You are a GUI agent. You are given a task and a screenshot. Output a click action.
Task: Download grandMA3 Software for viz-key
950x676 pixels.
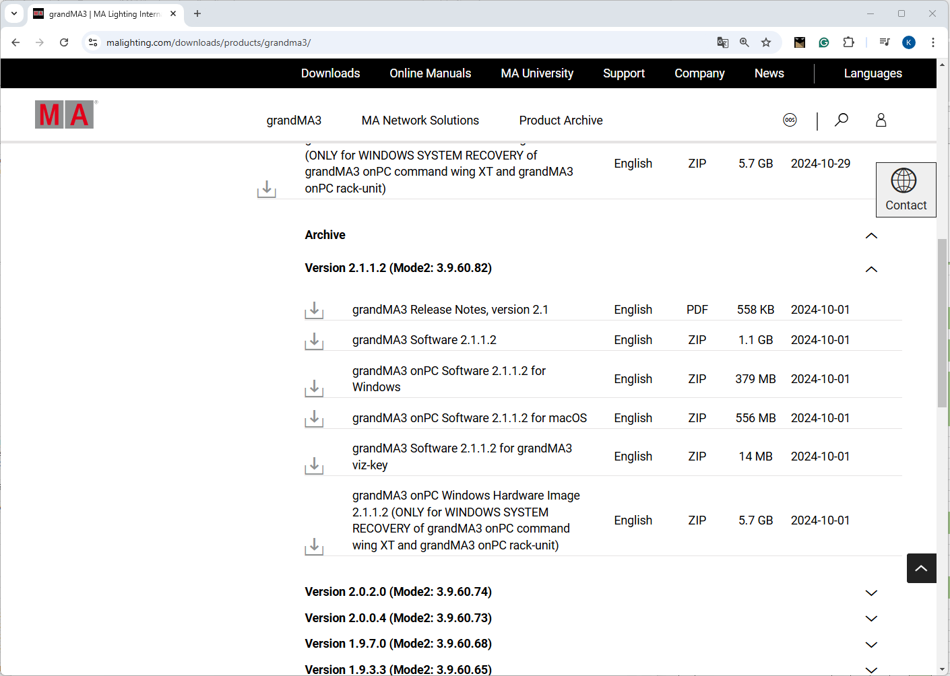coord(314,465)
